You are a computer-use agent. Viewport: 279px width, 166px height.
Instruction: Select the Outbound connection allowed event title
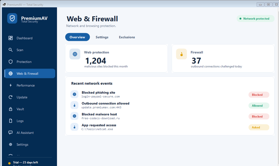(105, 103)
